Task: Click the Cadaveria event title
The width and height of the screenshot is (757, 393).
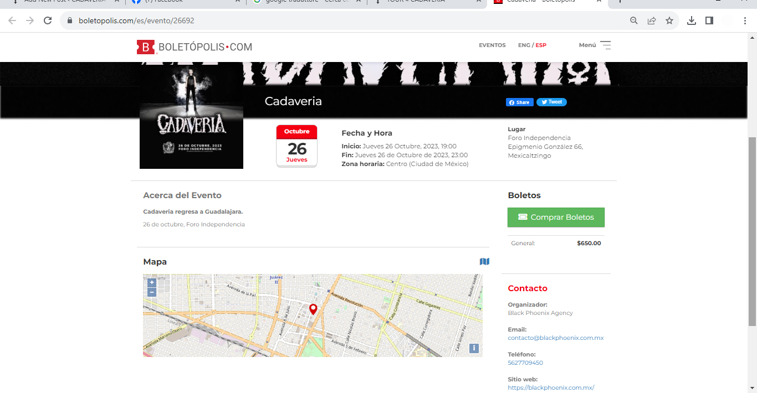Action: point(293,101)
